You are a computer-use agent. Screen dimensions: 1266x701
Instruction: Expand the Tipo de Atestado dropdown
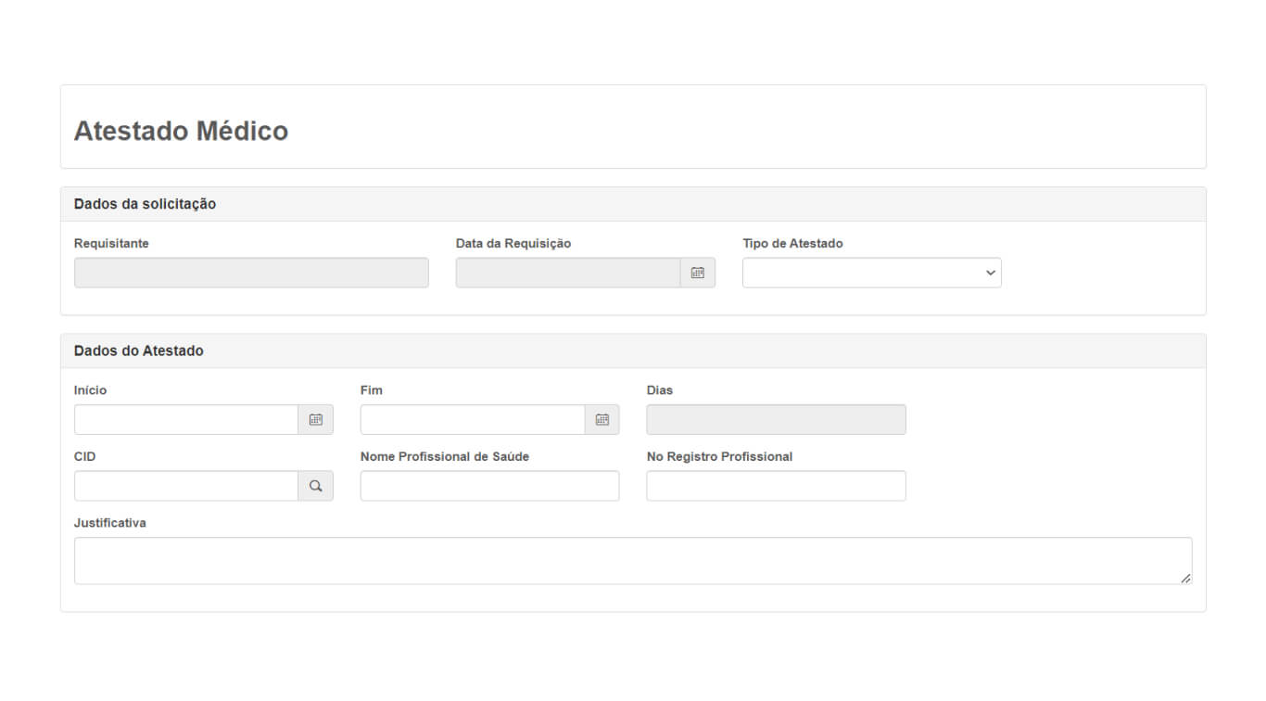tap(871, 273)
